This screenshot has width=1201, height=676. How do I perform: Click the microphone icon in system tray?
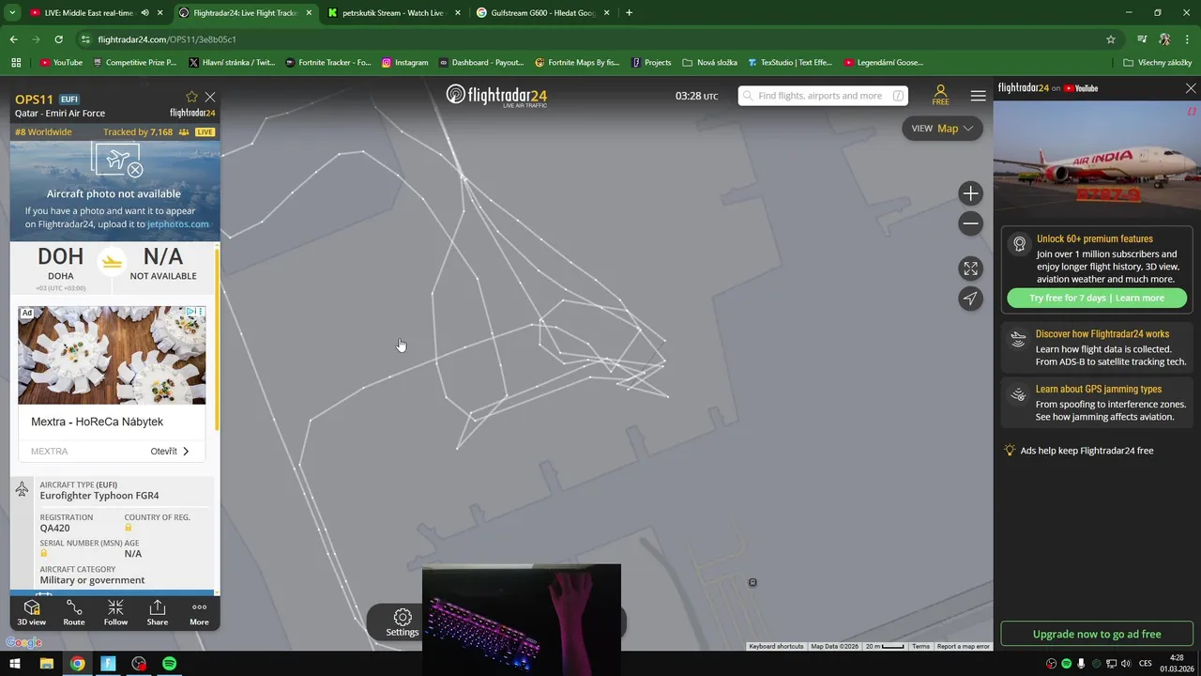click(1081, 664)
